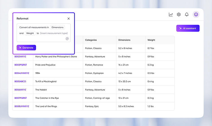This screenshot has width=212, height=126.
Task: Click the Generate button
Action: [26, 48]
